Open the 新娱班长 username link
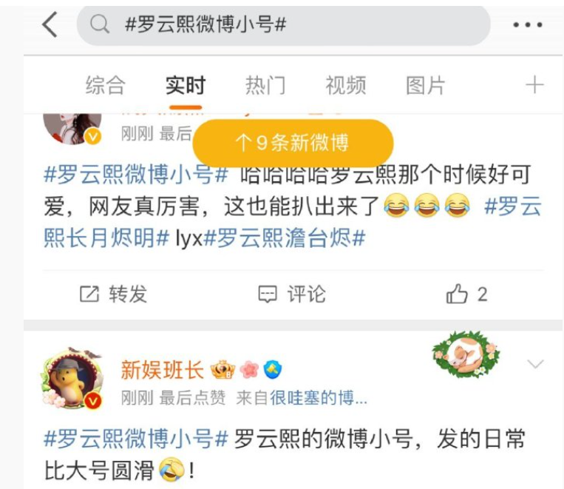 [x=162, y=370]
